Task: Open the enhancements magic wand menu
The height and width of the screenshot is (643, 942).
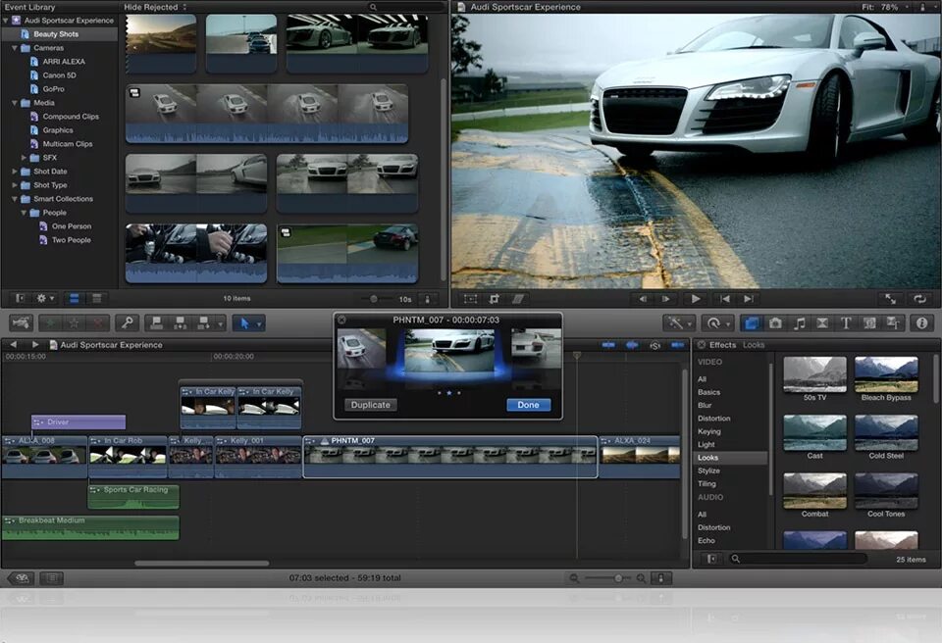Action: point(679,323)
